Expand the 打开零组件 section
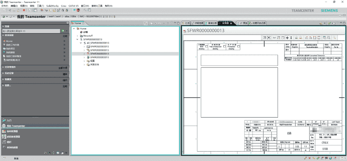This screenshot has width=347, height=161. 3,67
